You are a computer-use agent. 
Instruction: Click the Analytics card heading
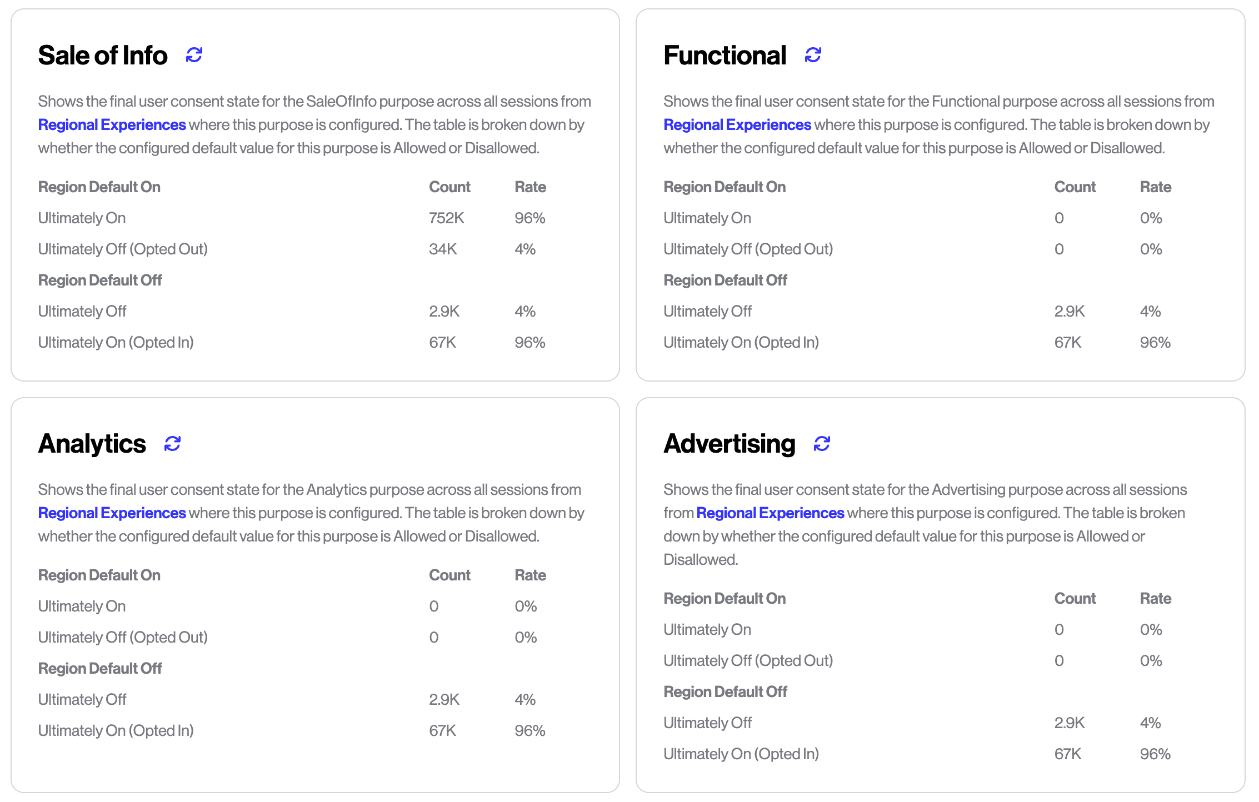click(x=92, y=444)
